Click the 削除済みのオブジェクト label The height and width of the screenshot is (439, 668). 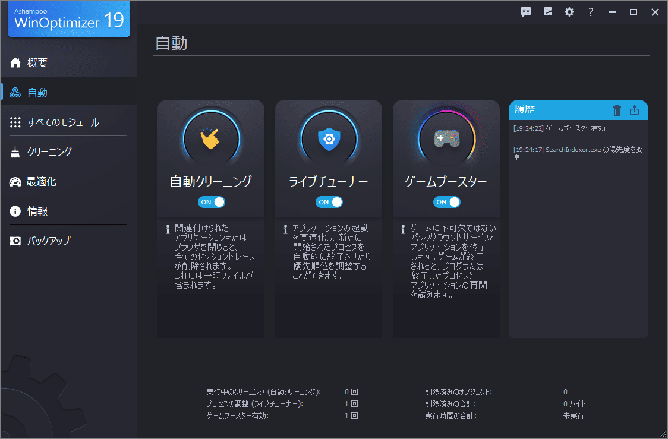(x=458, y=391)
